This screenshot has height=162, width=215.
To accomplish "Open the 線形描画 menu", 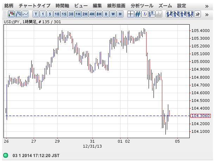I will [116, 6].
